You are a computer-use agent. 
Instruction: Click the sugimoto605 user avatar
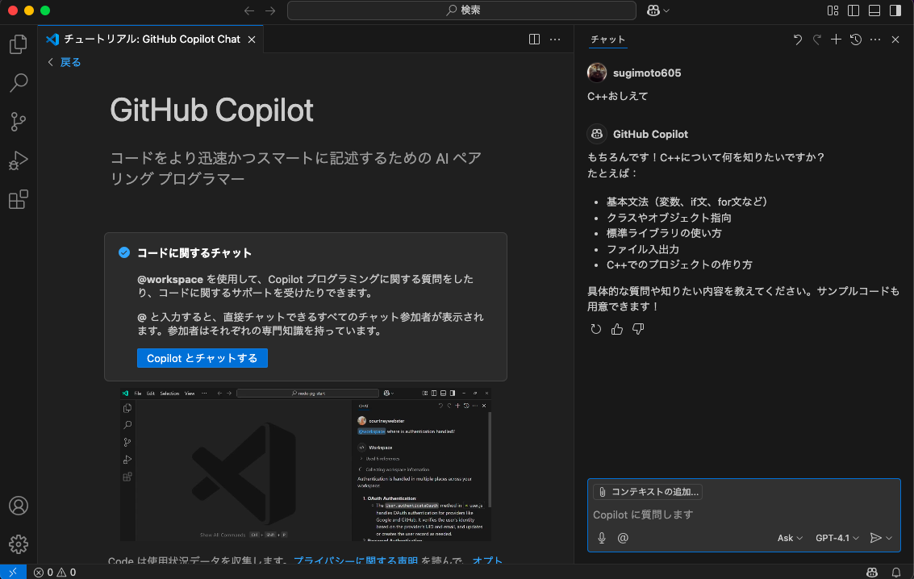point(597,73)
